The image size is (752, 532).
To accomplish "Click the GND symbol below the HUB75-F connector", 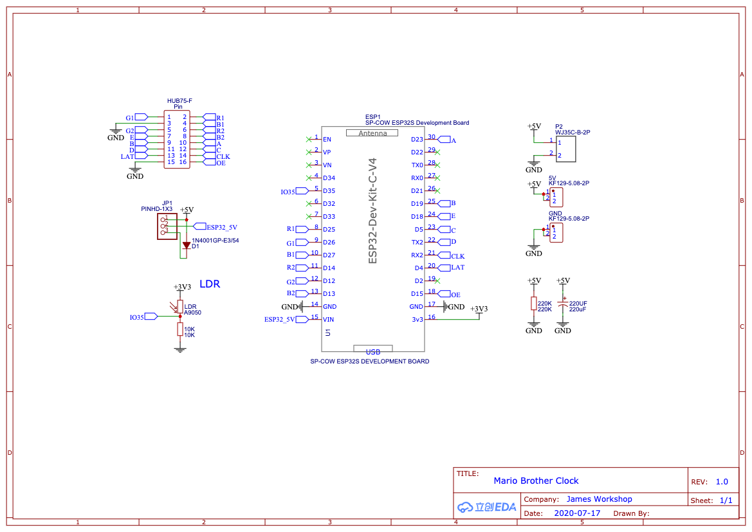I will pyautogui.click(x=134, y=170).
